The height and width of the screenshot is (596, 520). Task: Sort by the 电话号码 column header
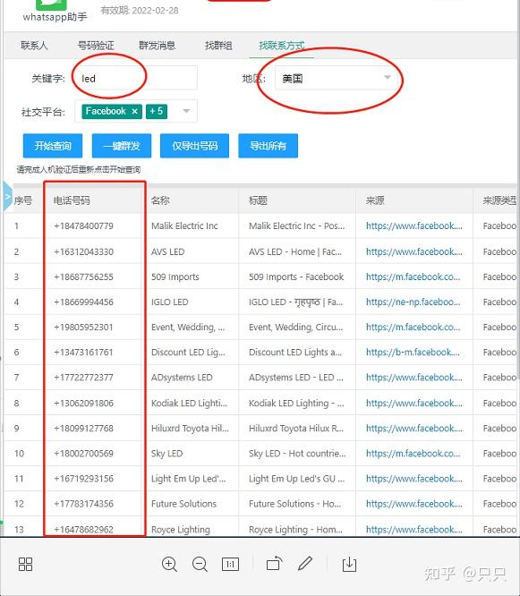click(x=72, y=200)
